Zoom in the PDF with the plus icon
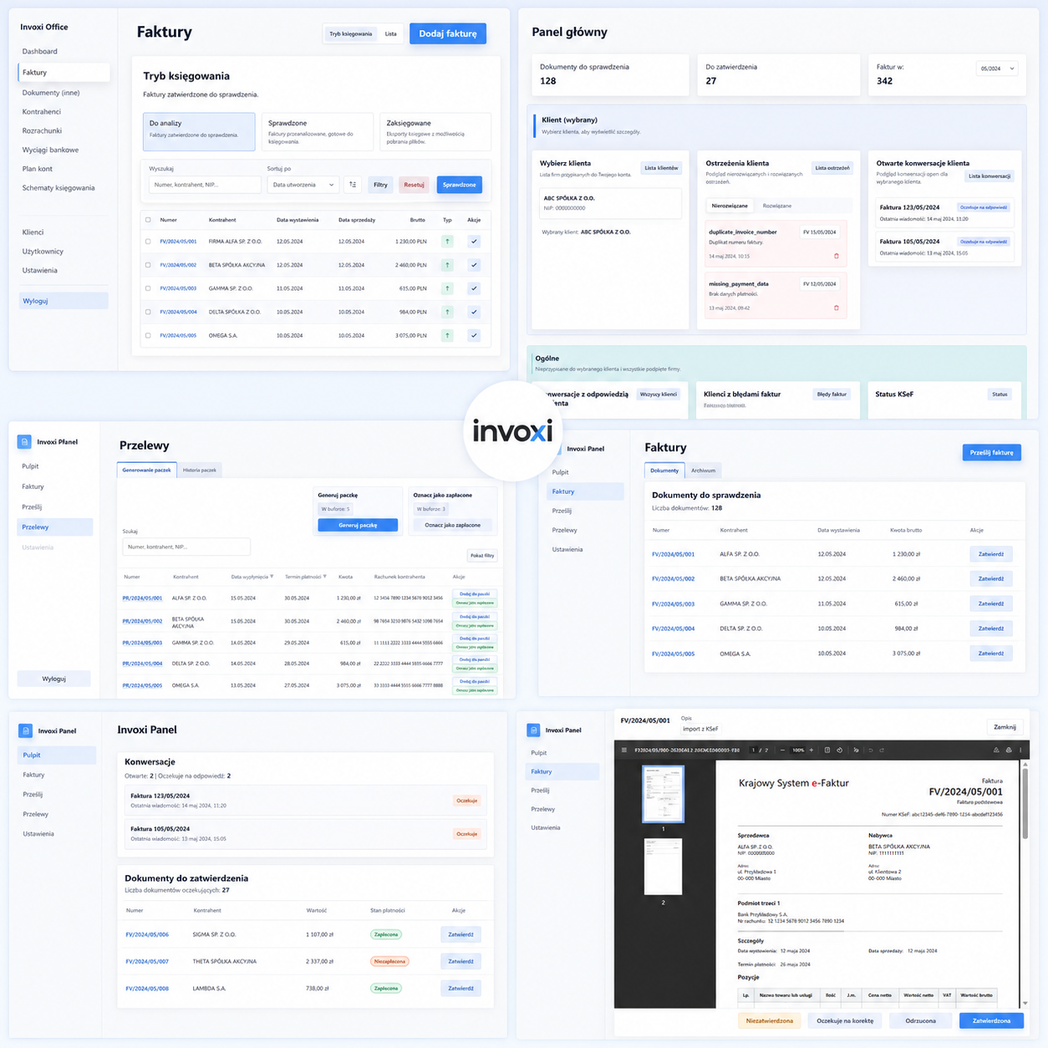 pos(811,750)
